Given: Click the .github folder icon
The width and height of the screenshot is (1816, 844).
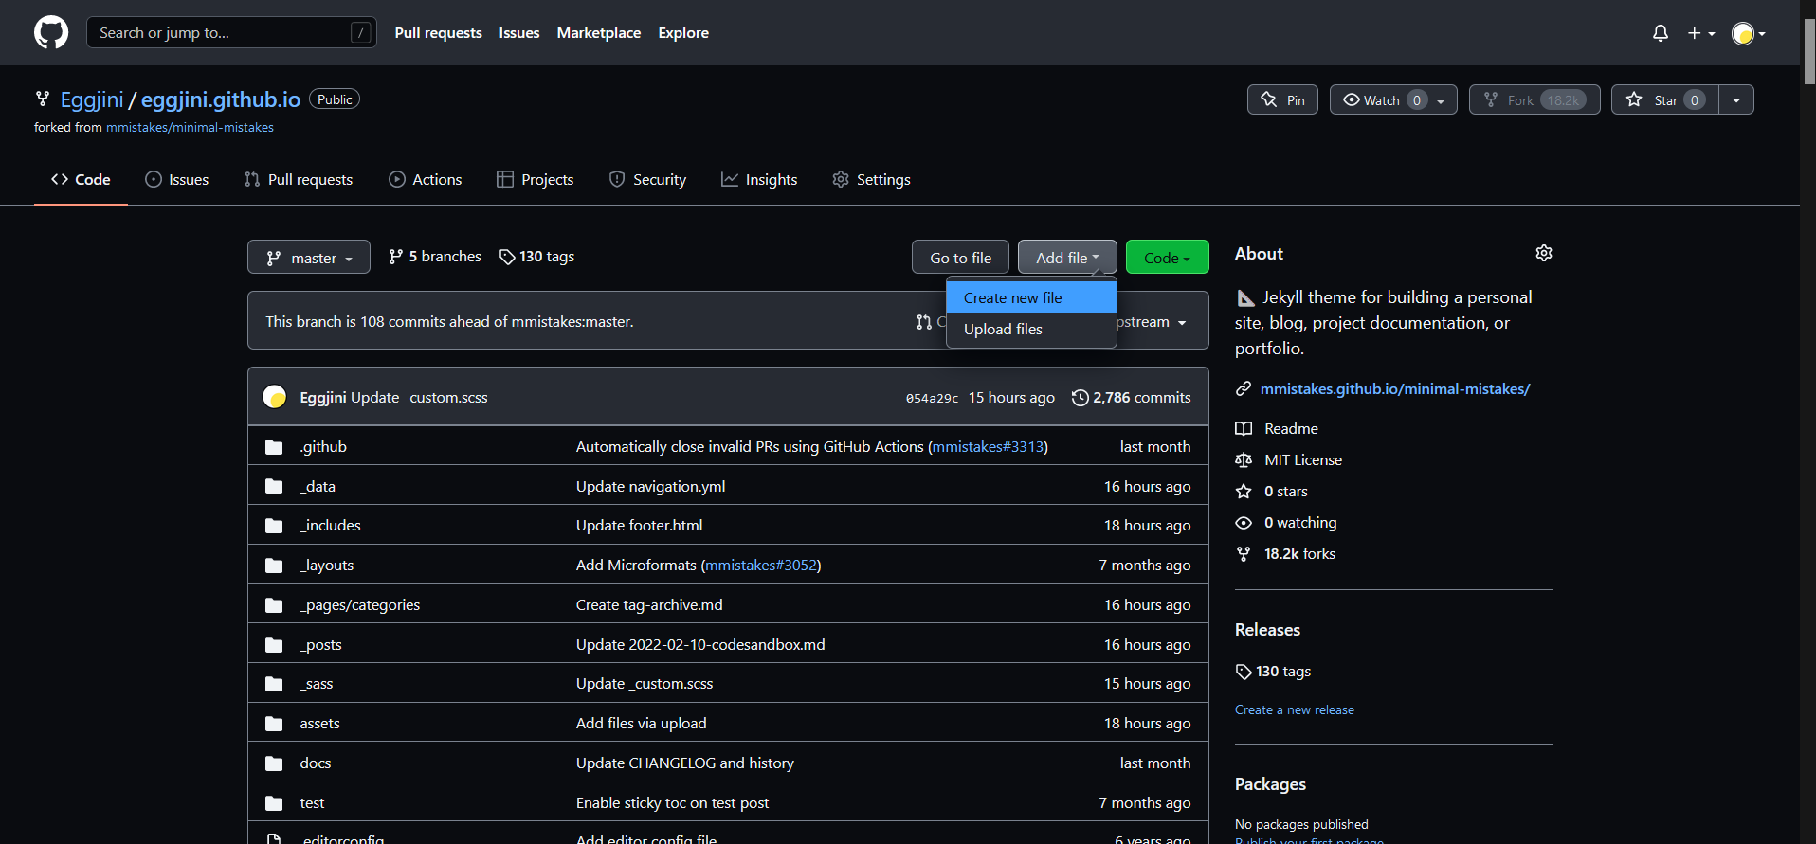Looking at the screenshot, I should pos(274,447).
